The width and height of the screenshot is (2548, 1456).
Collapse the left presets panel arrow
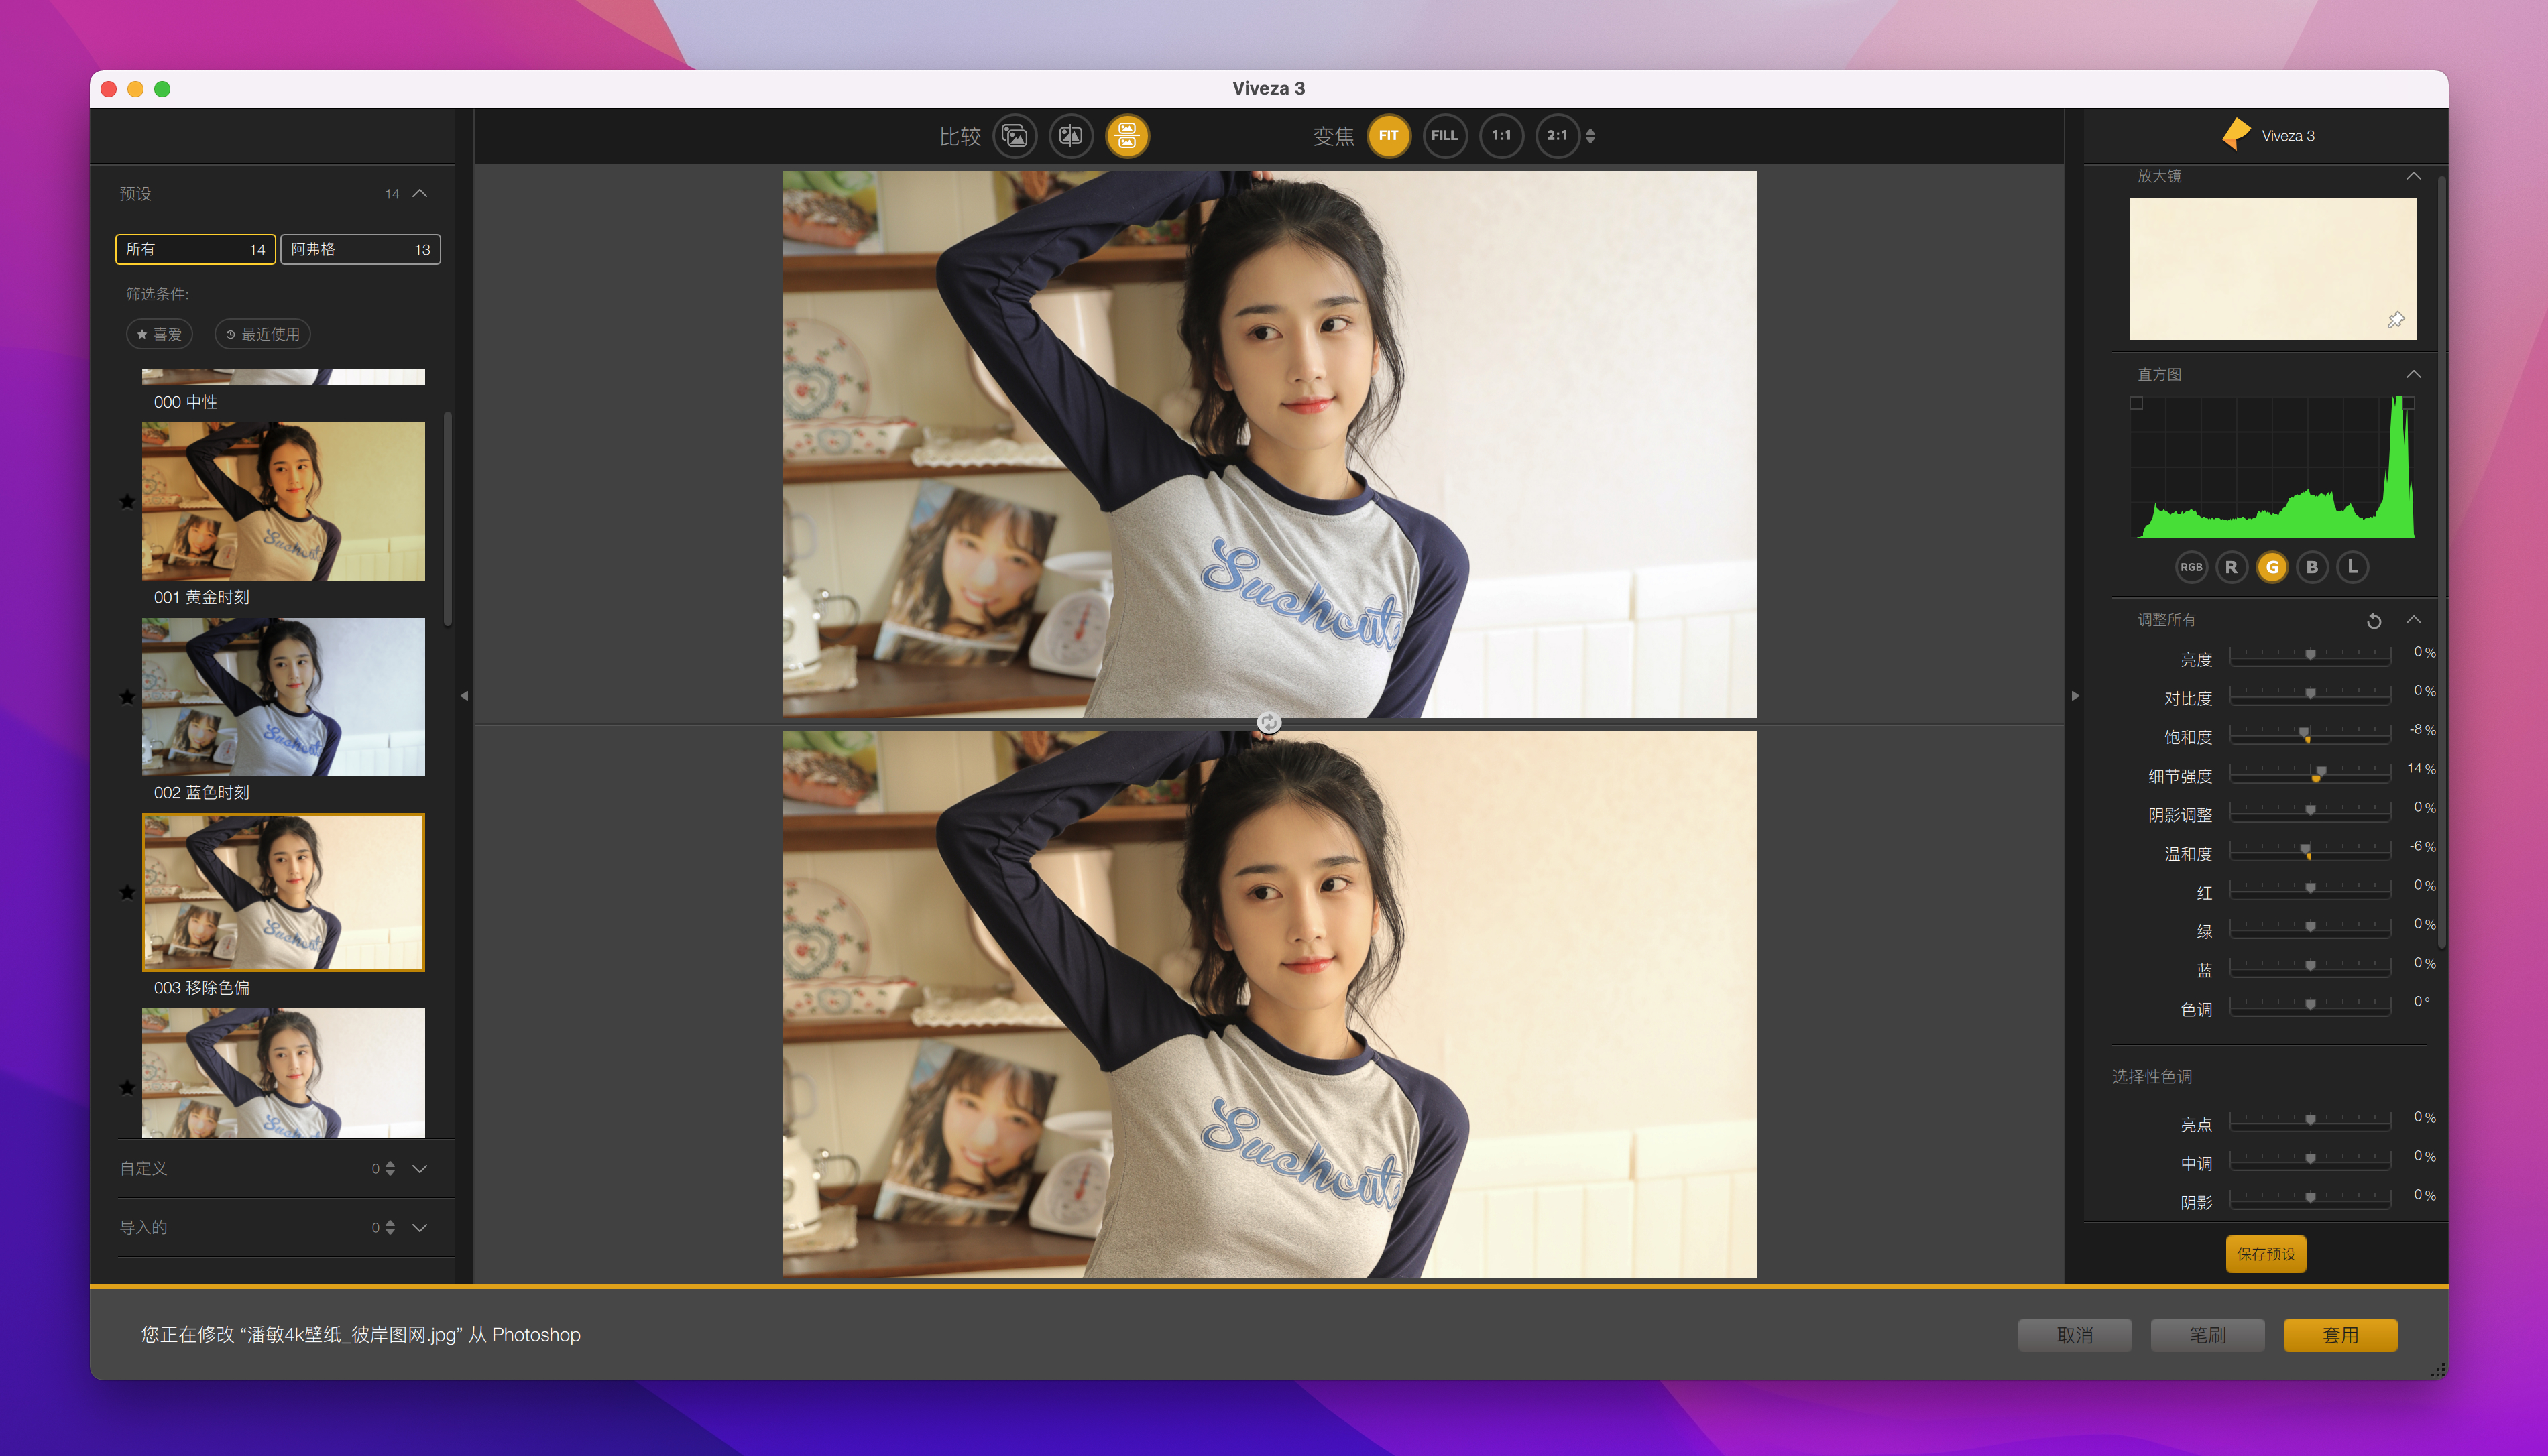tap(464, 696)
